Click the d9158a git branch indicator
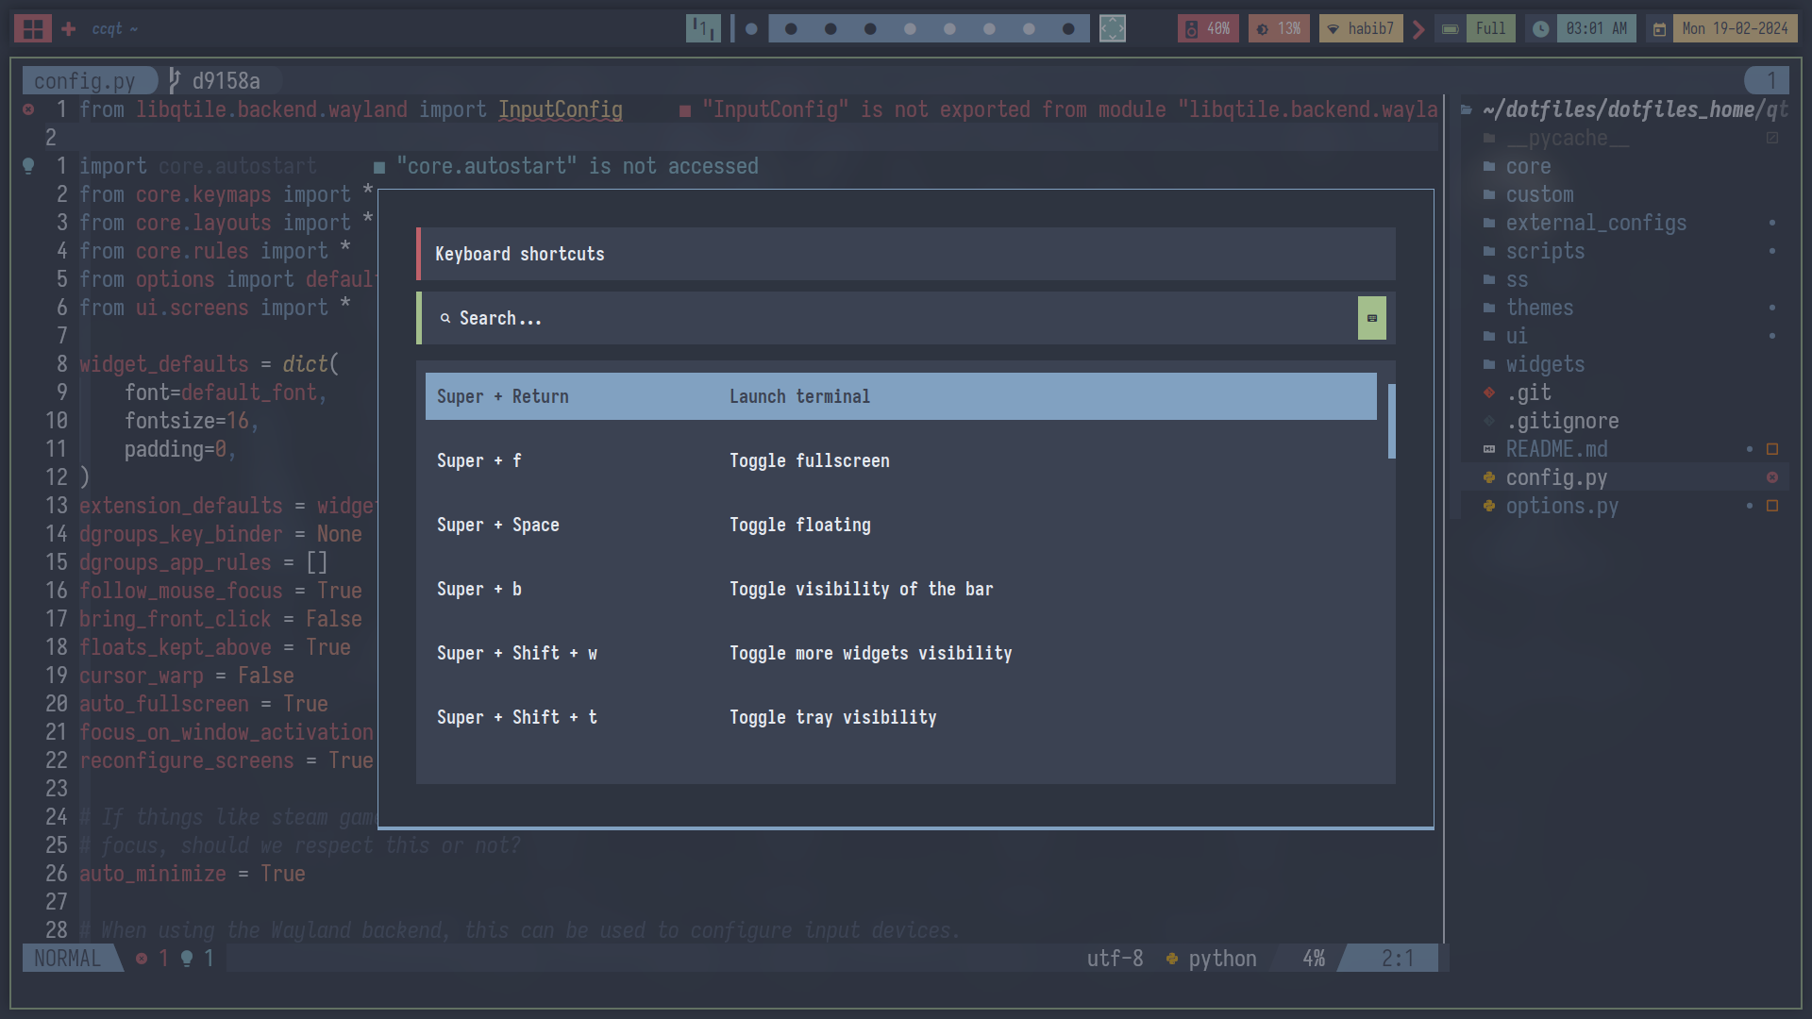The height and width of the screenshot is (1019, 1812). click(x=215, y=81)
